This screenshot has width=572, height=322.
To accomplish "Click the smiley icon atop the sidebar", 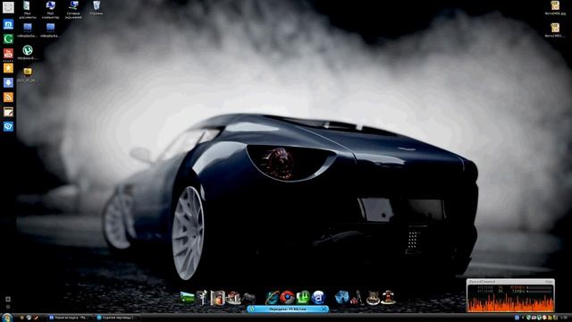I will tap(8, 7).
